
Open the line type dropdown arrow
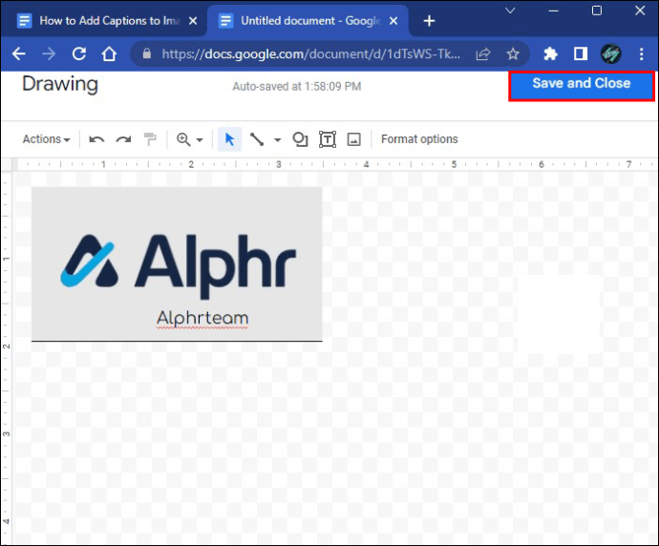[277, 140]
